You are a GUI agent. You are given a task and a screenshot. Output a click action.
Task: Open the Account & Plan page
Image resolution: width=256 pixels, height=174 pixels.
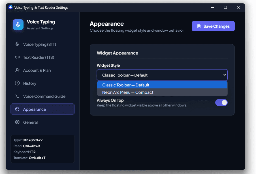pyautogui.click(x=42, y=70)
